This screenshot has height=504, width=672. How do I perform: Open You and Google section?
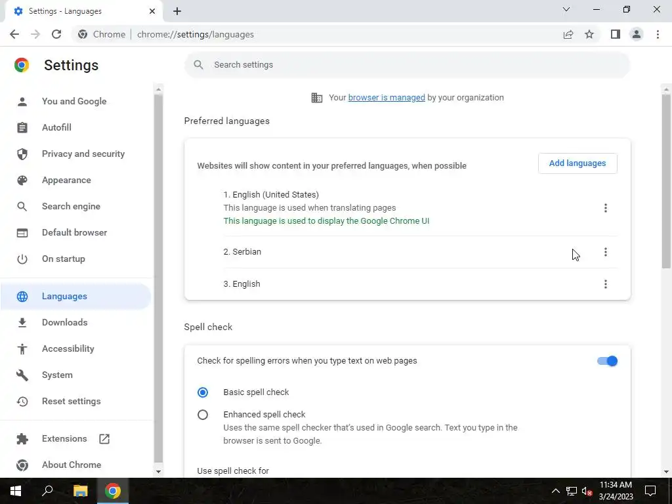click(x=75, y=102)
